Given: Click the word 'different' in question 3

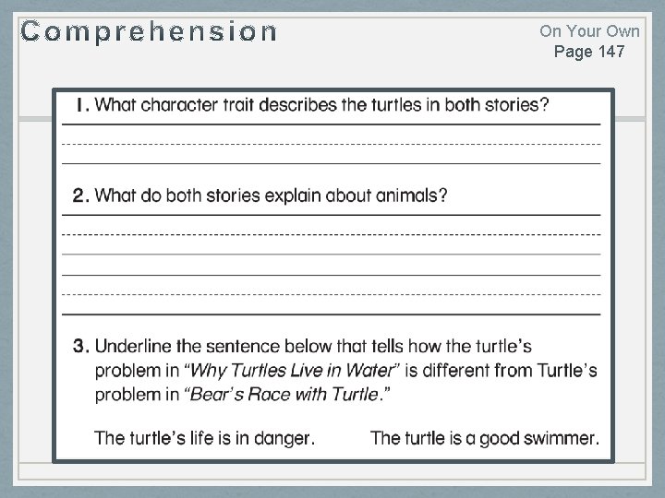Looking at the screenshot, I should 466,371.
